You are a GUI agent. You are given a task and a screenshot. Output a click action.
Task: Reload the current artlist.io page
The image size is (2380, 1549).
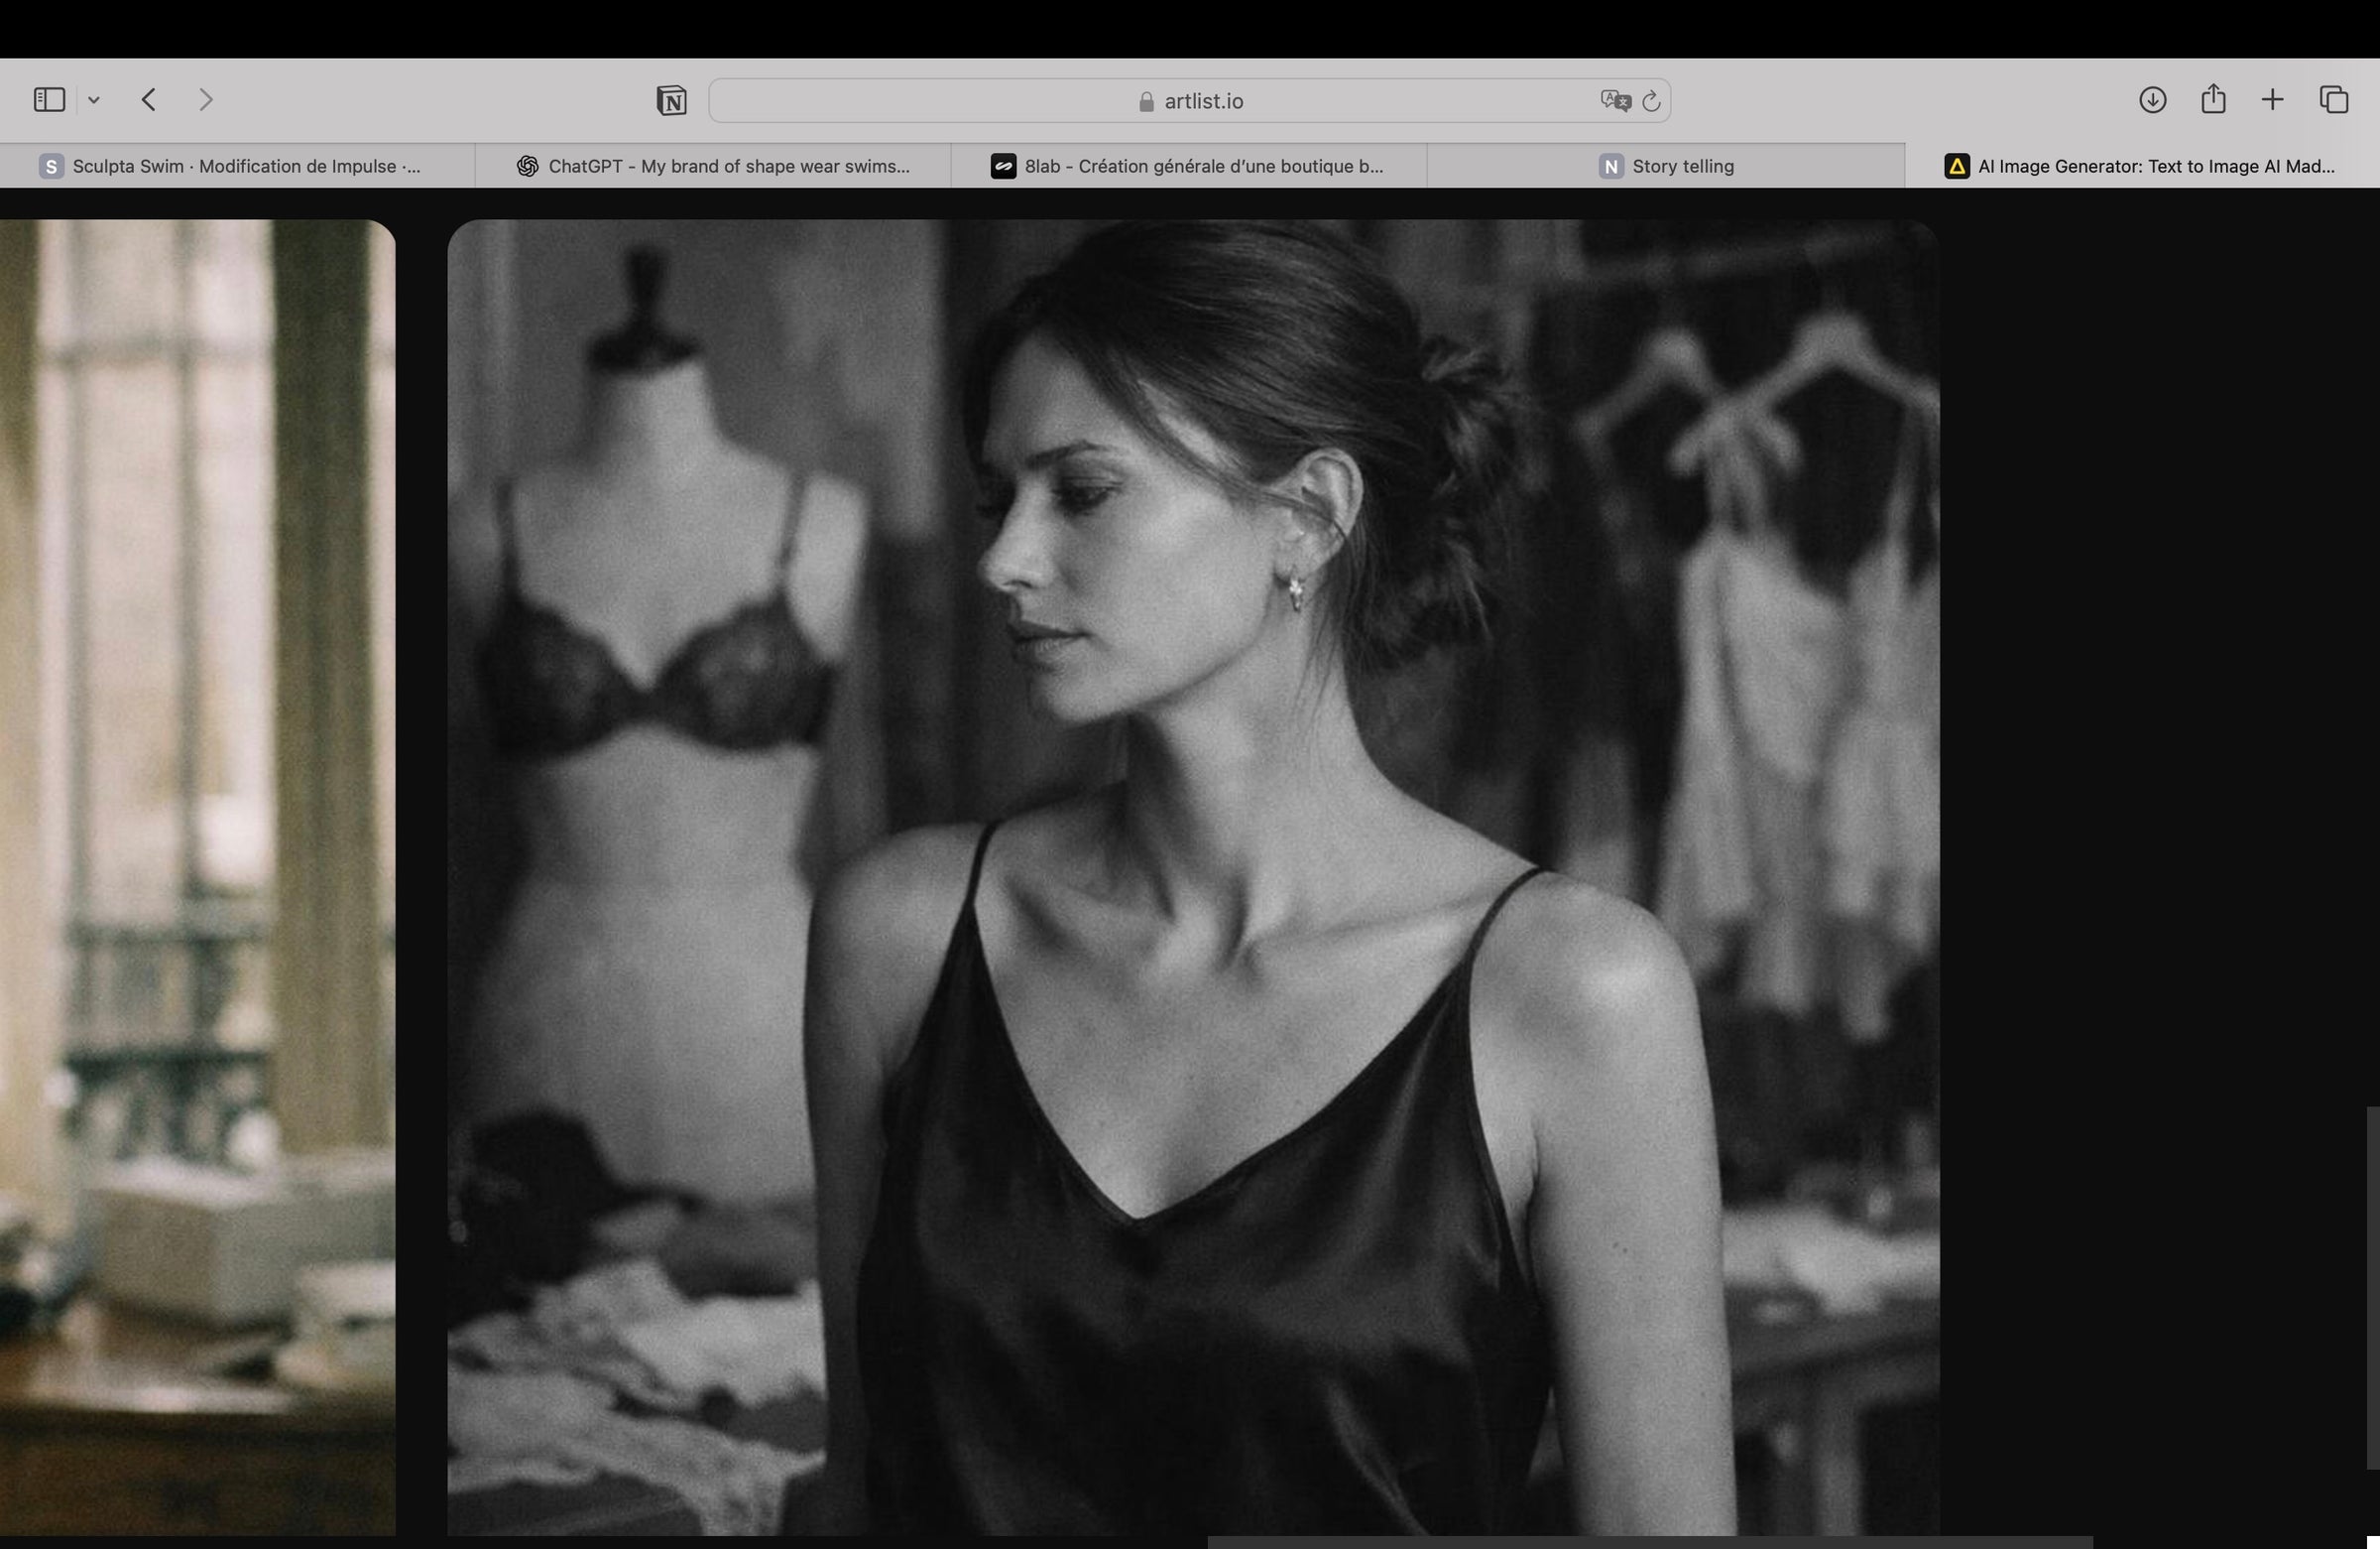1652,101
